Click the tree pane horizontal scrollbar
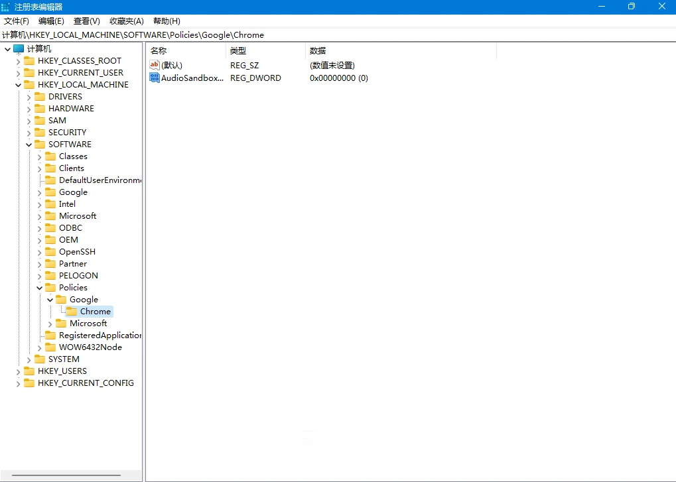 [66, 475]
